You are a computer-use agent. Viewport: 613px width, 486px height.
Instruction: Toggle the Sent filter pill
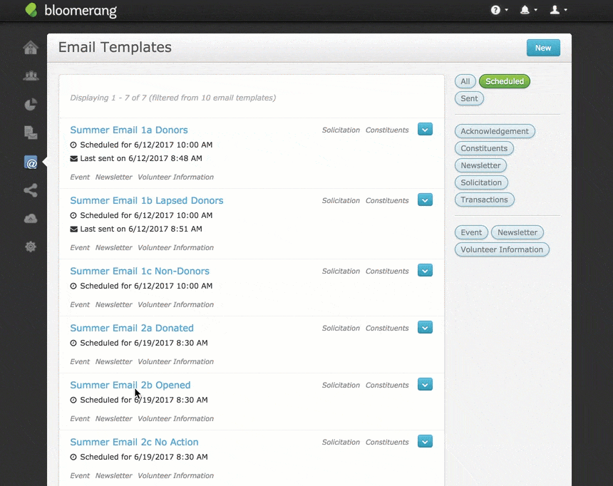469,98
